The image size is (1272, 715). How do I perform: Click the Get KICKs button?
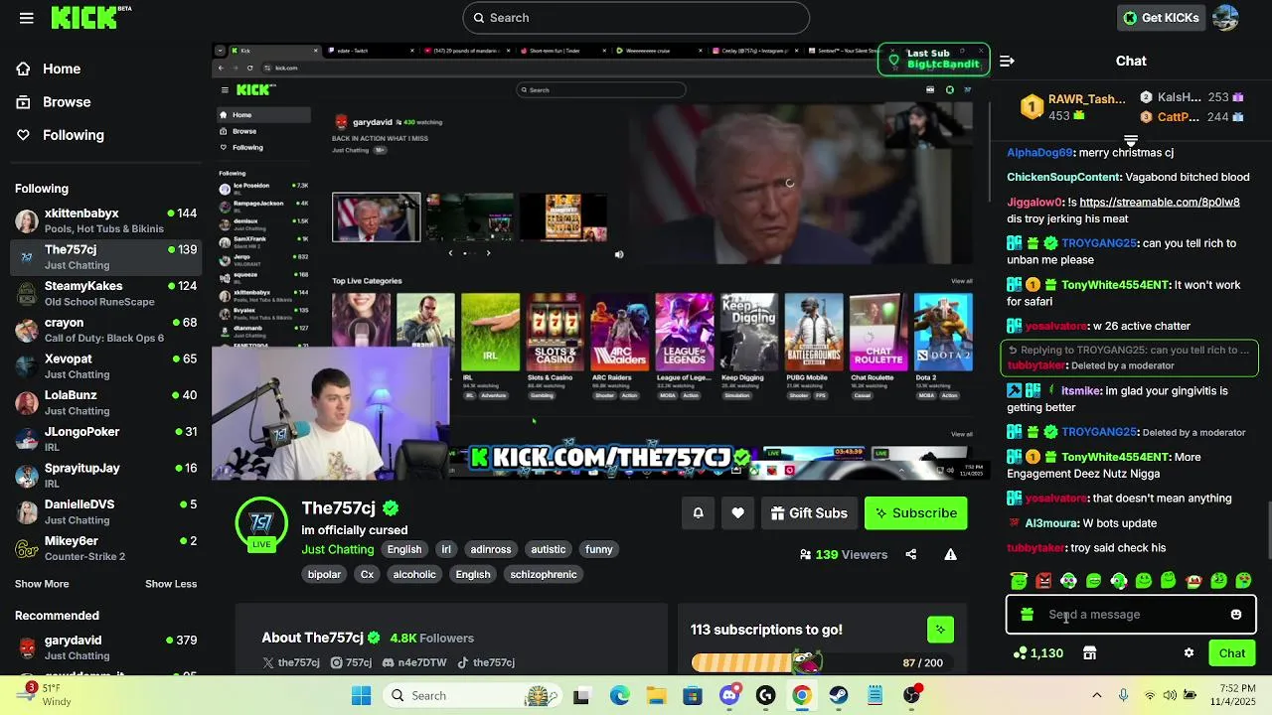[1161, 18]
